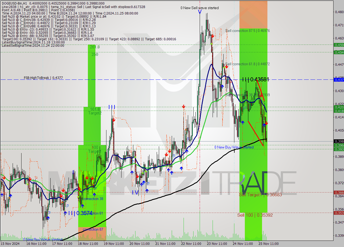This screenshot has width=344, height=247.
Task: Click '0 New Sell wave started' label
Action: pos(199,8)
